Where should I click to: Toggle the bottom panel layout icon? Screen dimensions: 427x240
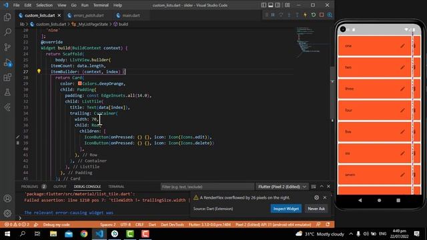click(271, 5)
